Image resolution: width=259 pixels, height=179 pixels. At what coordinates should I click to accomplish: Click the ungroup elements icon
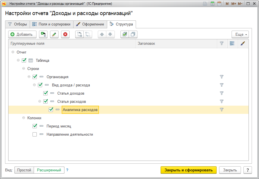[x=88, y=34]
